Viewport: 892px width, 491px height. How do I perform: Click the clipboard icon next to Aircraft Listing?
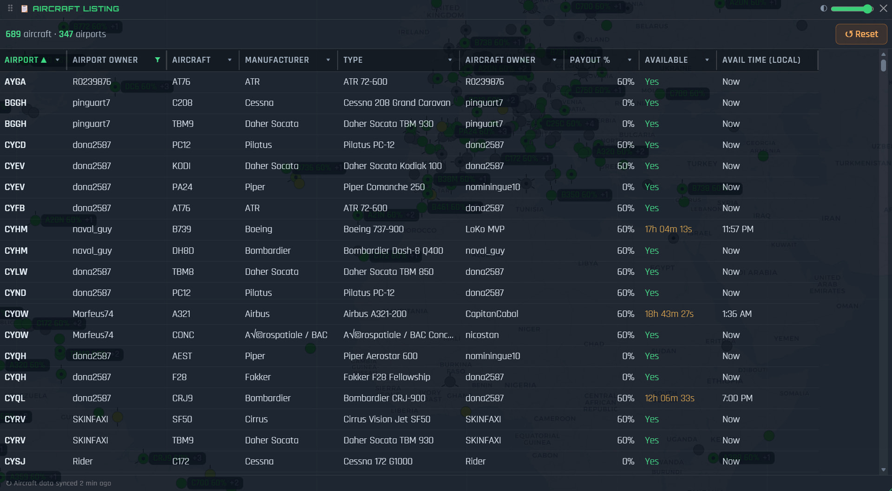coord(24,8)
